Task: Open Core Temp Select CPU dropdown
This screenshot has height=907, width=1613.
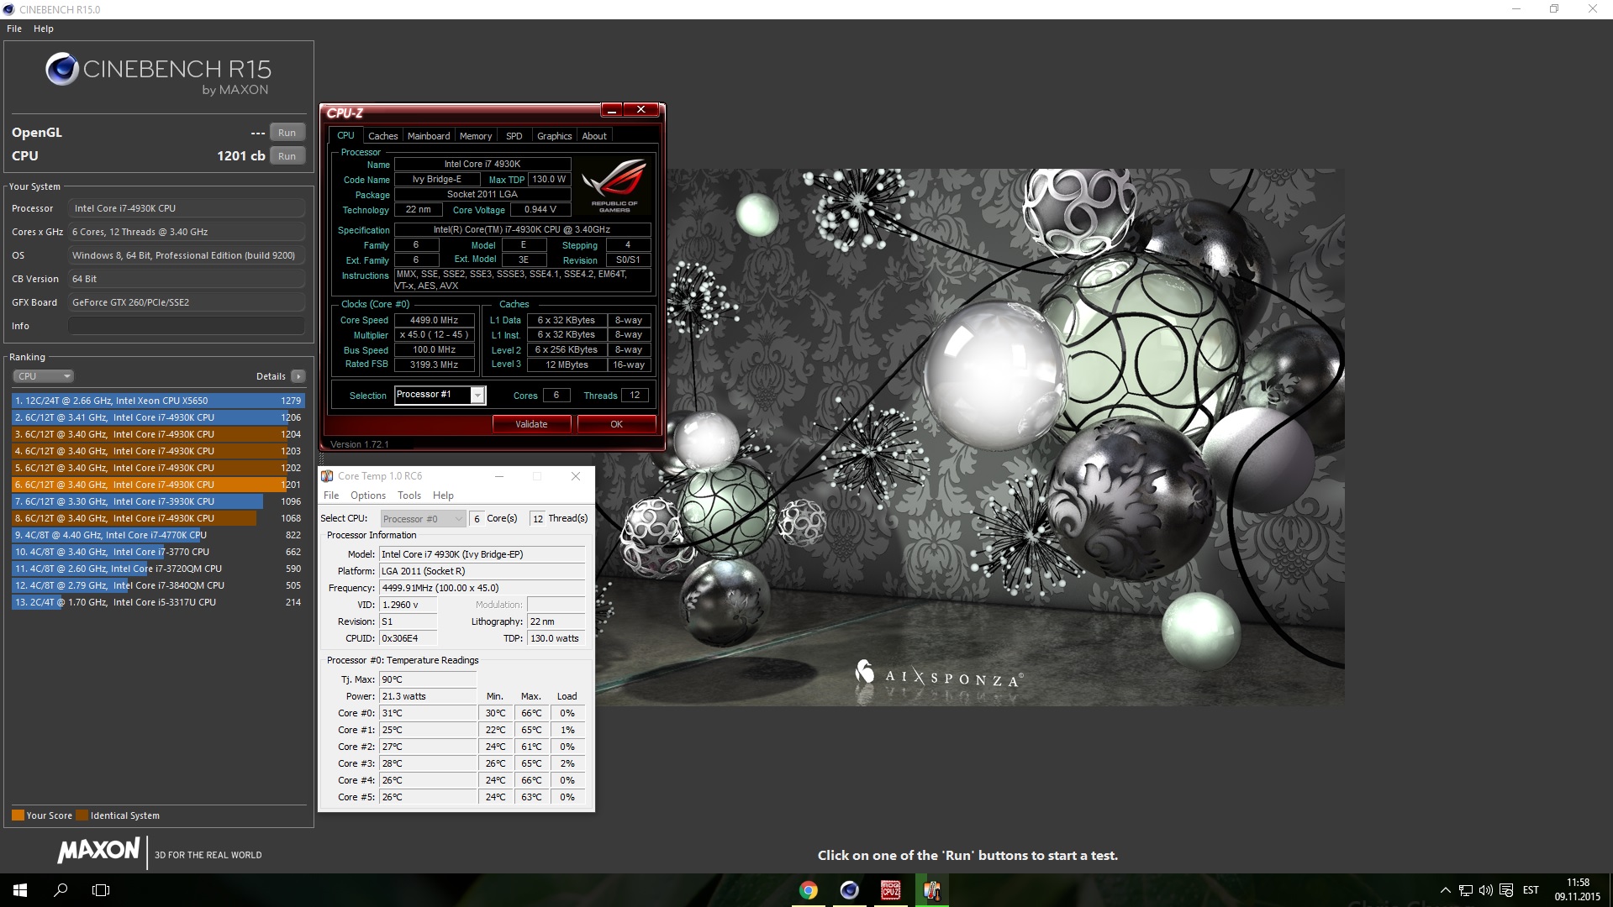Action: (x=423, y=519)
